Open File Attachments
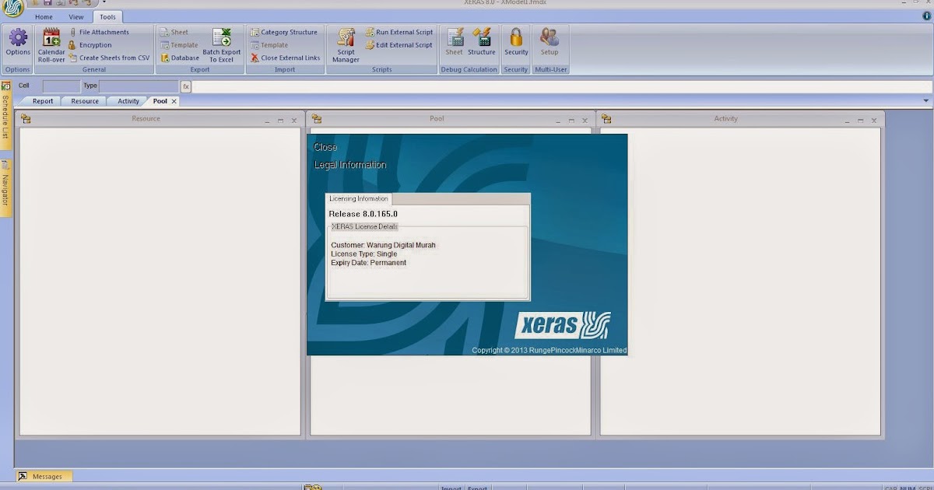 (x=99, y=32)
